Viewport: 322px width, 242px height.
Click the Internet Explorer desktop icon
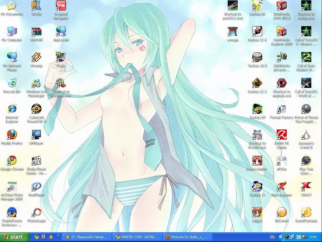pos(12,109)
